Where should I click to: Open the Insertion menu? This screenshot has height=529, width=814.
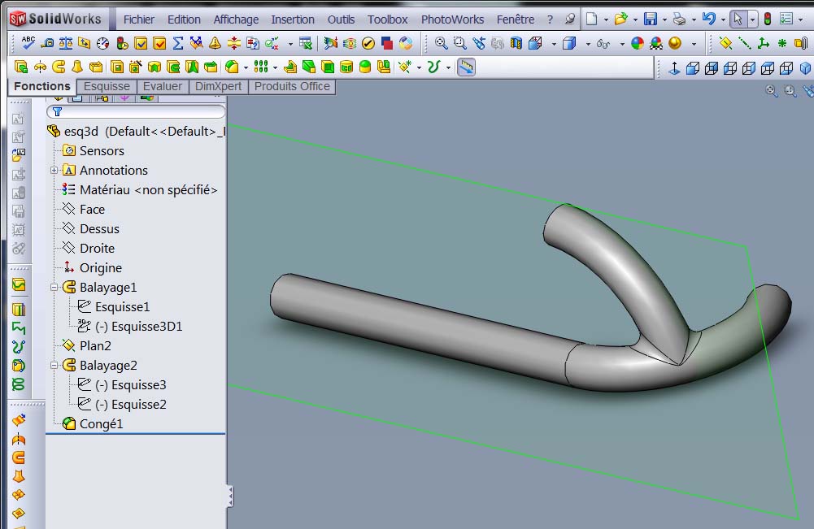[x=293, y=20]
